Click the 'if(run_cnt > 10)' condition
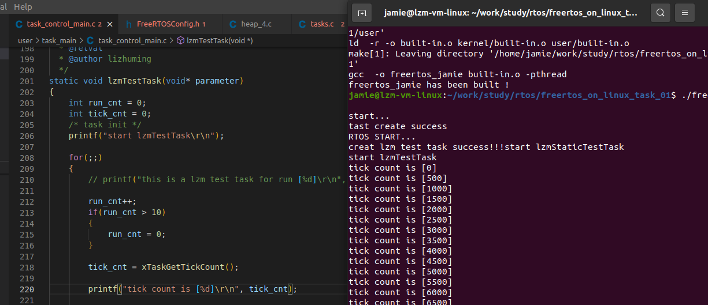The width and height of the screenshot is (708, 305). (x=127, y=213)
